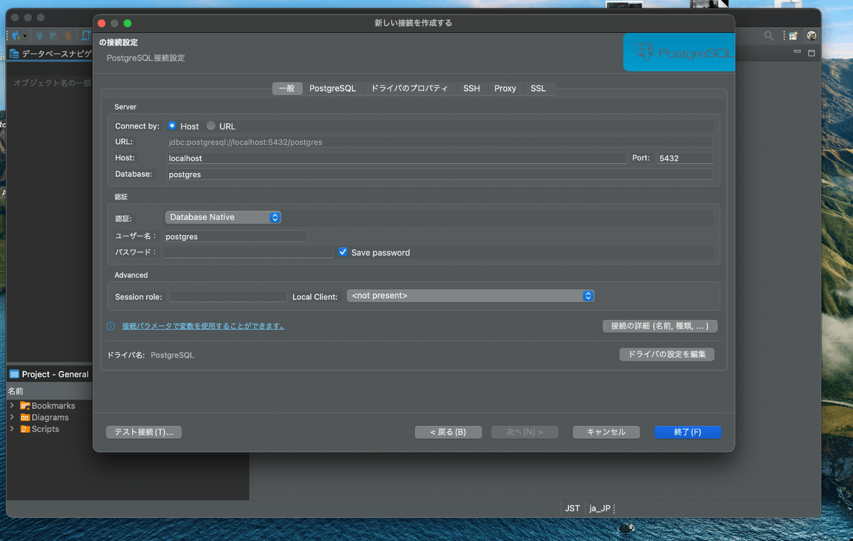The width and height of the screenshot is (853, 541).
Task: Click the DBeaver perspective icon at the toolbar's far right
Action: 812,36
